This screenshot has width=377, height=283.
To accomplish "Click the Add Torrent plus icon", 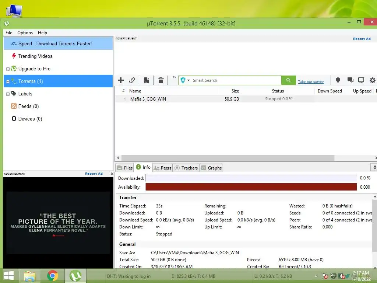I will coord(121,80).
